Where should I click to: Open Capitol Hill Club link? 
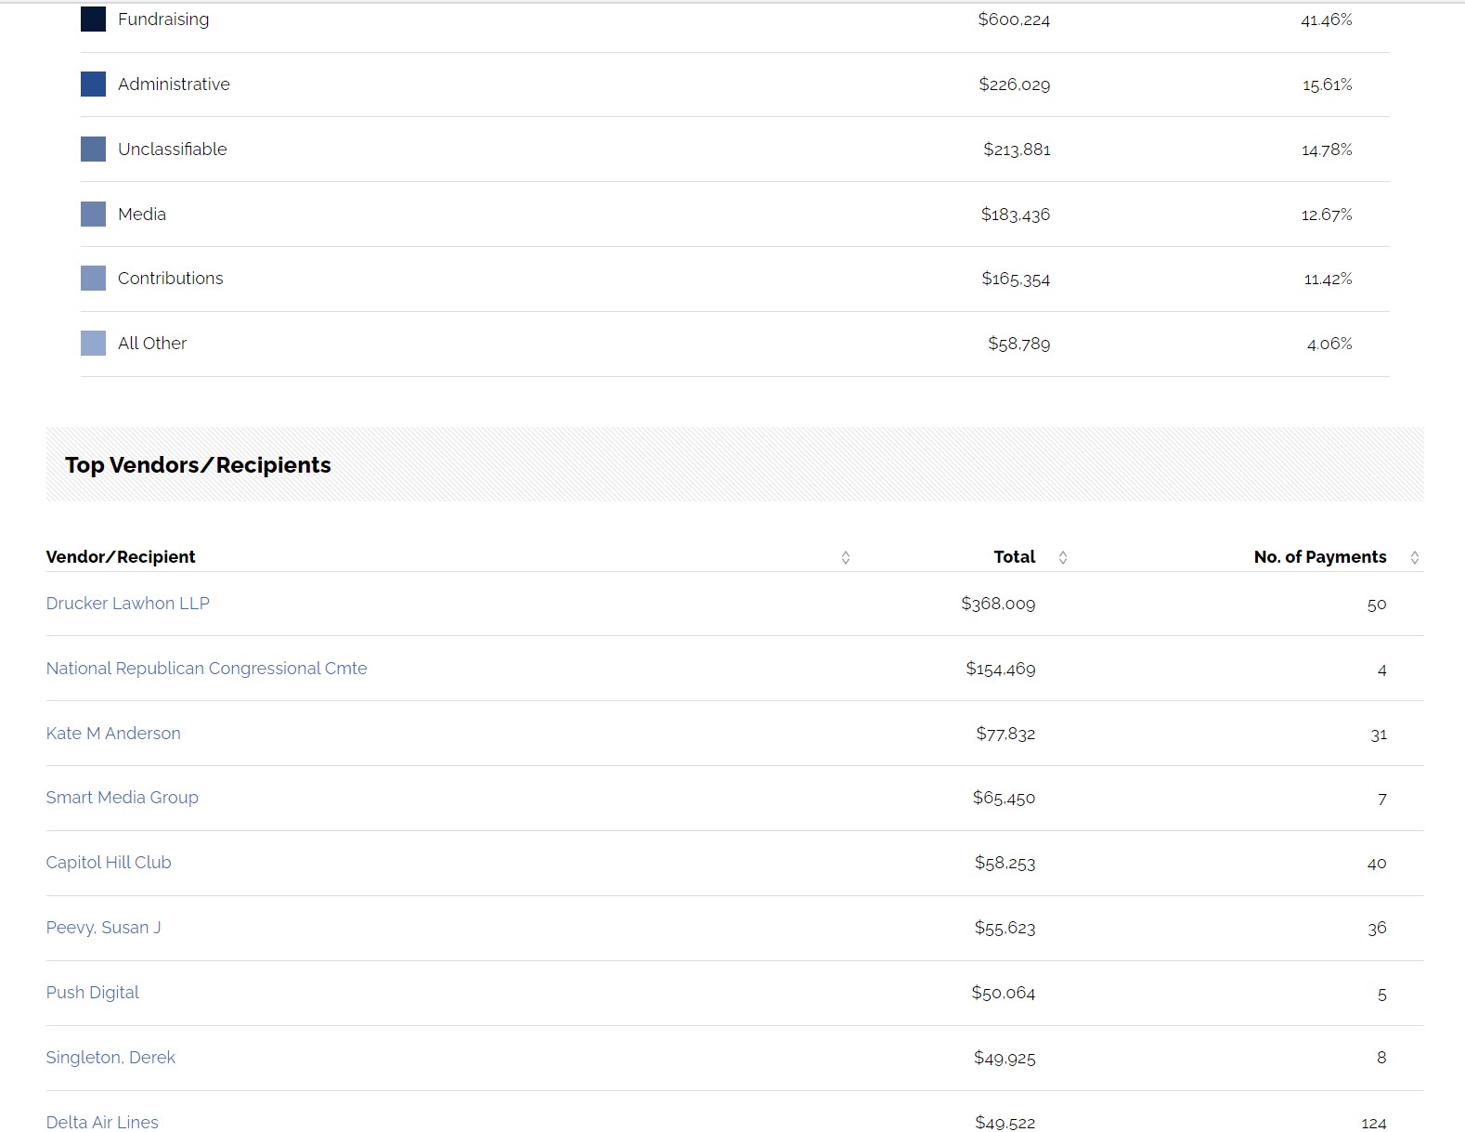click(x=109, y=863)
